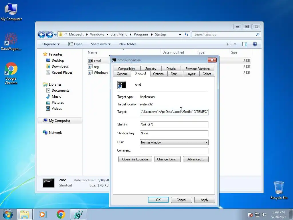Viewport: 293px width, 220px height.
Task: Click the Comment field
Action: tap(174, 151)
